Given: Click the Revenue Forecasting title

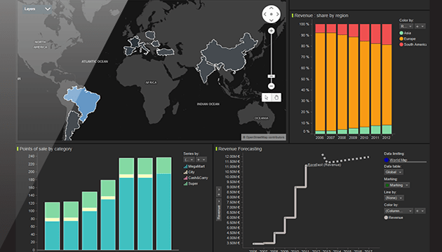Looking at the screenshot, I should pos(240,149).
